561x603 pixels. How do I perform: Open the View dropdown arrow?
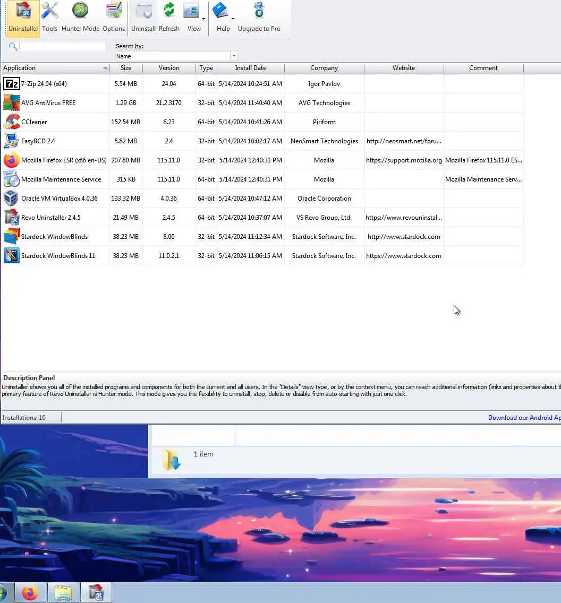tap(203, 19)
